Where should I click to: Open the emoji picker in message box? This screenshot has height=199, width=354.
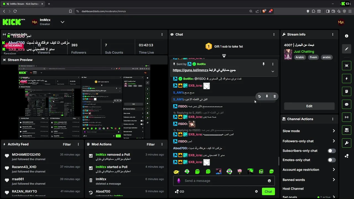coord(269,181)
